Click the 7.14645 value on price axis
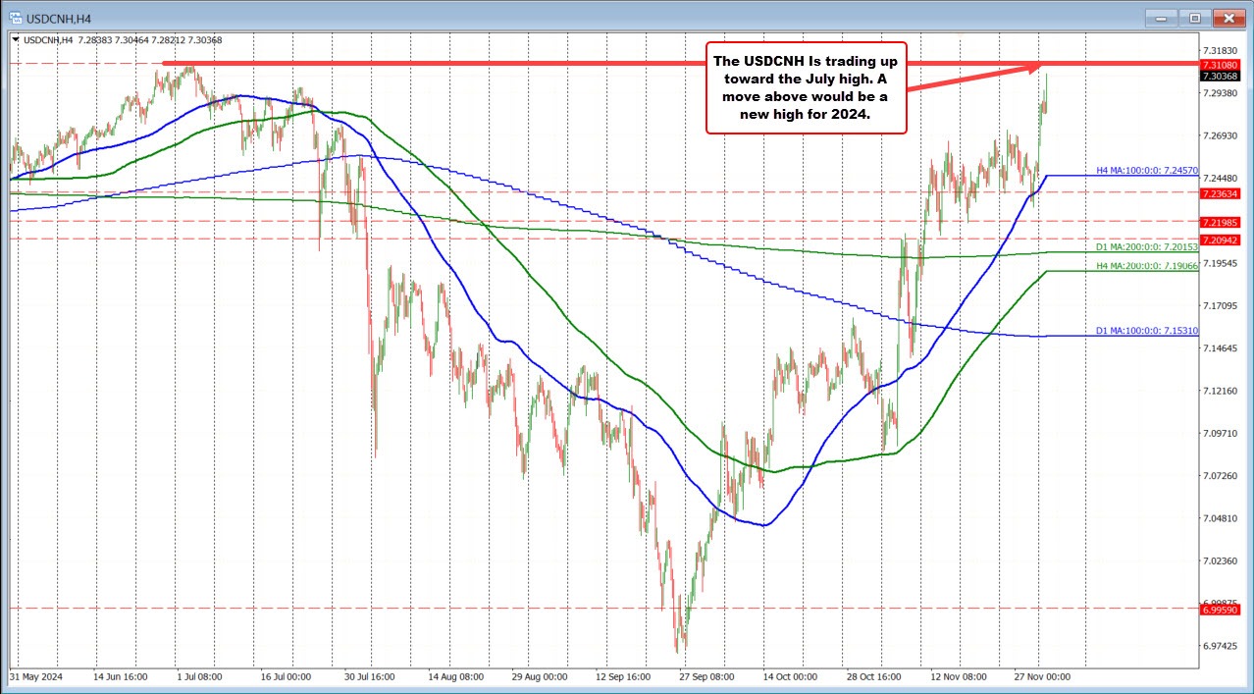The width and height of the screenshot is (1254, 694). pyautogui.click(x=1221, y=348)
